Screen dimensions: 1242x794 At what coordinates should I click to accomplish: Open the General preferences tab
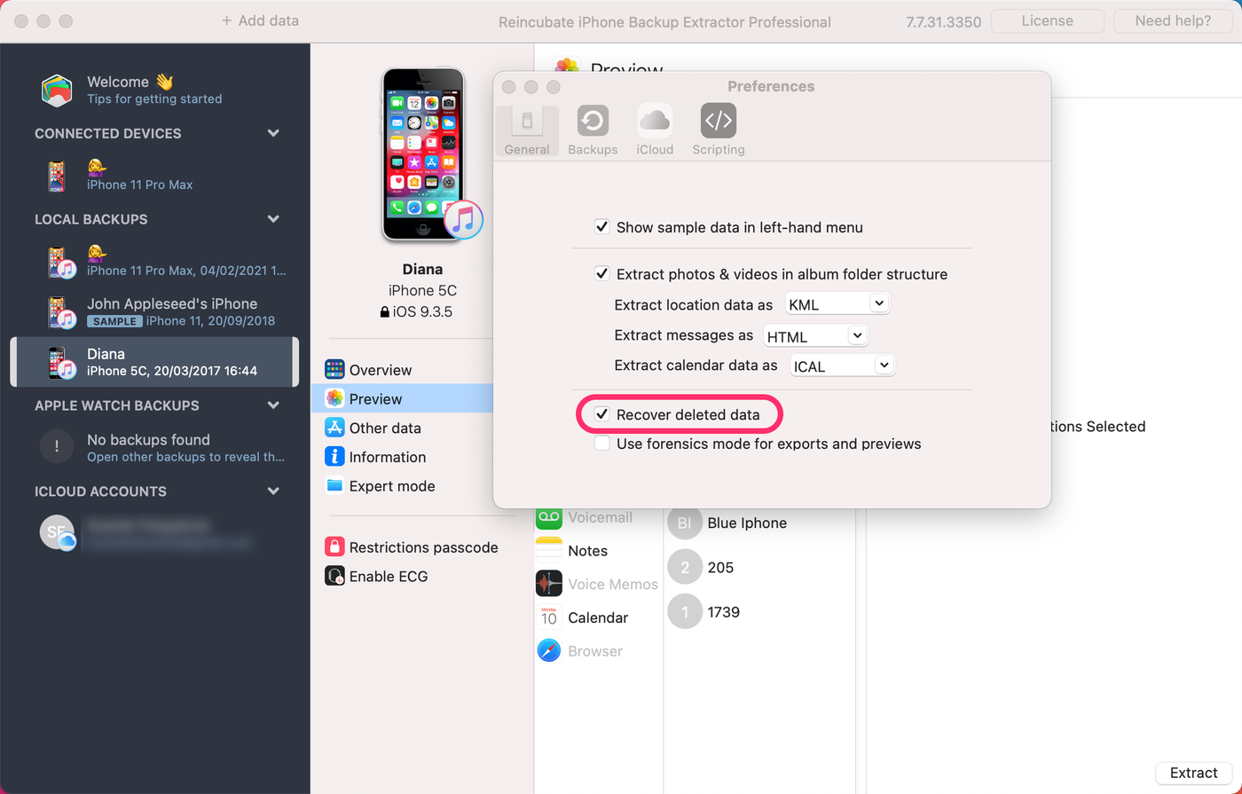click(527, 130)
